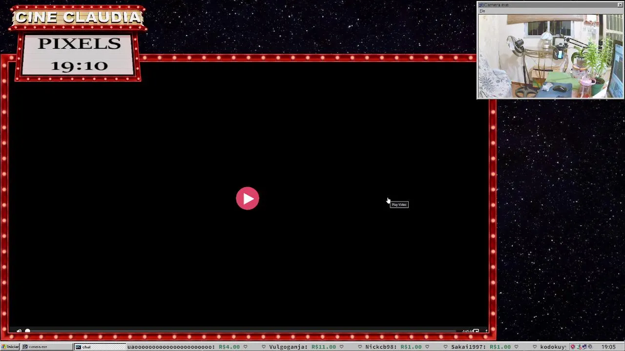Click the video seek bar track
Screen dimensions: 625x351
coord(242,331)
